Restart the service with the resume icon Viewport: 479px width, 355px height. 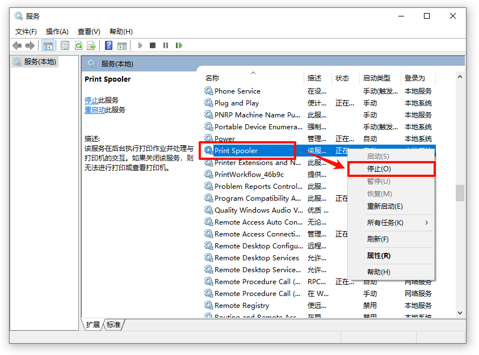pyautogui.click(x=178, y=45)
